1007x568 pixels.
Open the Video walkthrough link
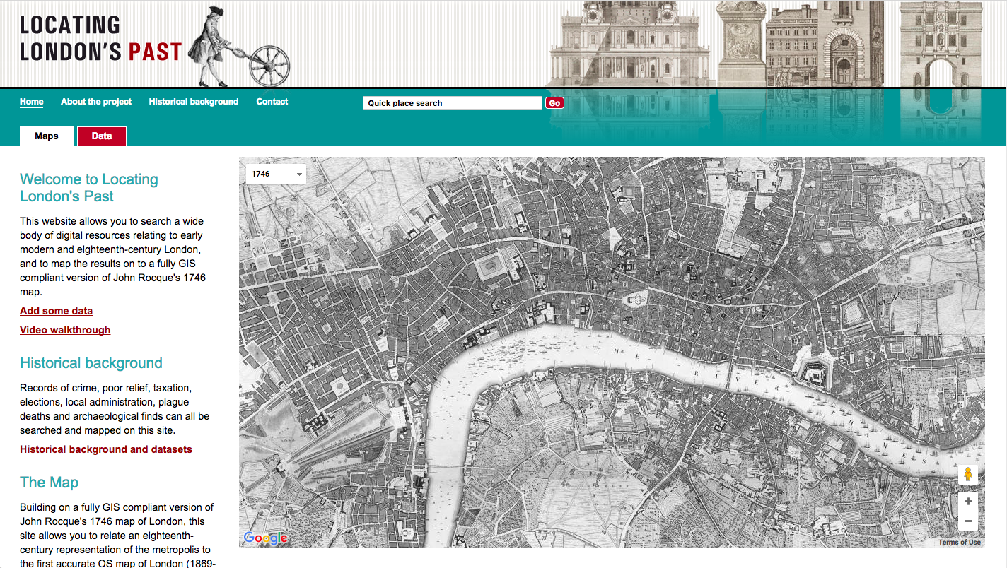tap(65, 330)
